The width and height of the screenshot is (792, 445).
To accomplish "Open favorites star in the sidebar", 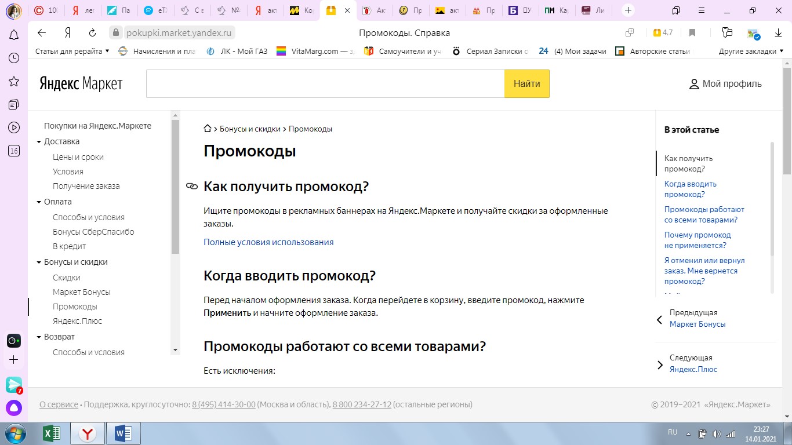I will pos(14,81).
